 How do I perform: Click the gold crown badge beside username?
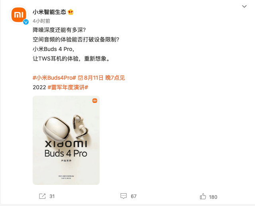[x=71, y=12]
